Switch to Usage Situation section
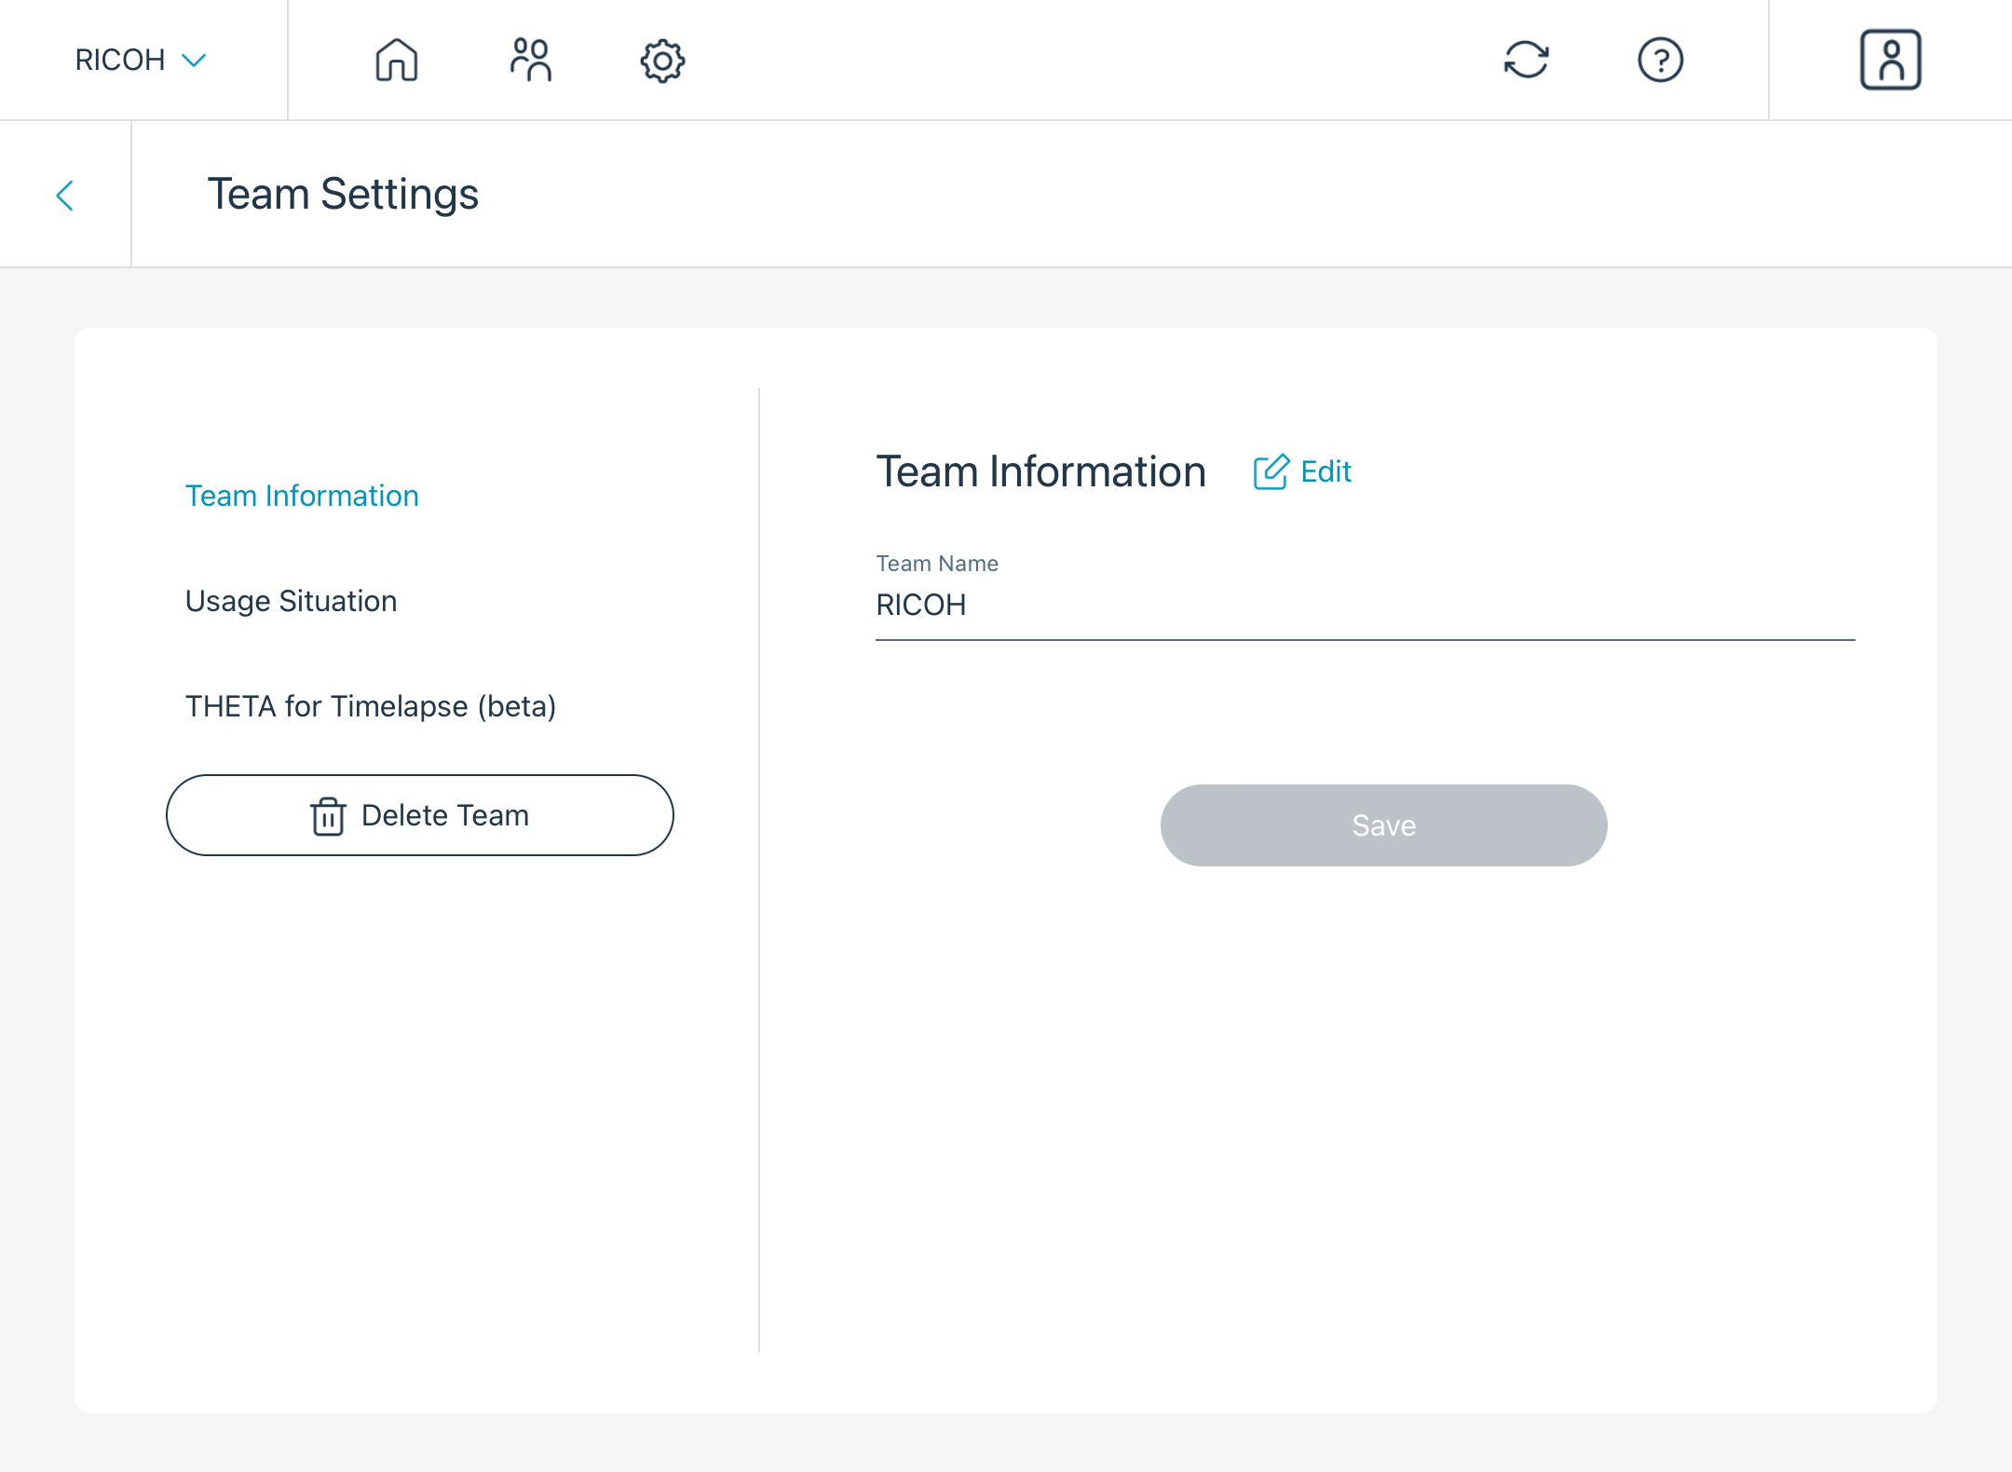The image size is (2012, 1472). pyautogui.click(x=291, y=601)
